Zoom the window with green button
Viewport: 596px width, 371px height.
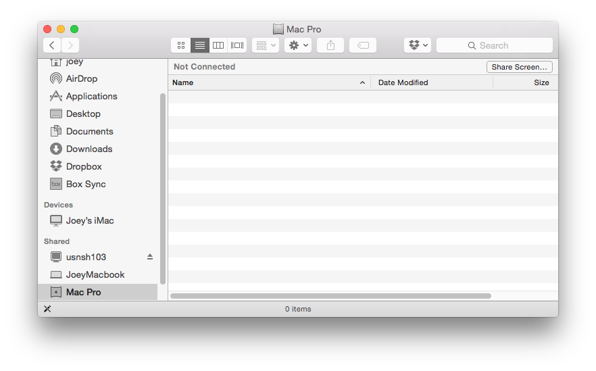tap(74, 29)
